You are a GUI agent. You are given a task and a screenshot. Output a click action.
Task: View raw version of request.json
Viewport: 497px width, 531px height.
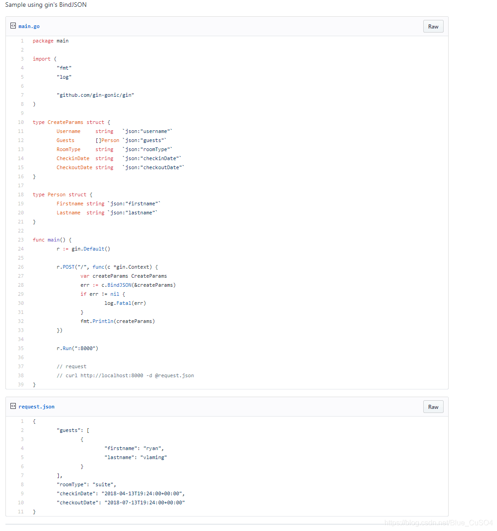433,407
